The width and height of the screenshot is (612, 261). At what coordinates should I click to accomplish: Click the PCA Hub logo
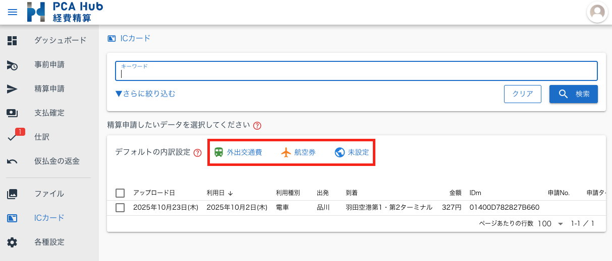click(x=65, y=12)
